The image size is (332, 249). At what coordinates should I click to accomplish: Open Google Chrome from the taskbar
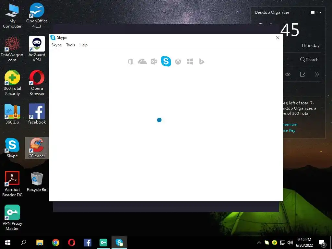pos(56,243)
